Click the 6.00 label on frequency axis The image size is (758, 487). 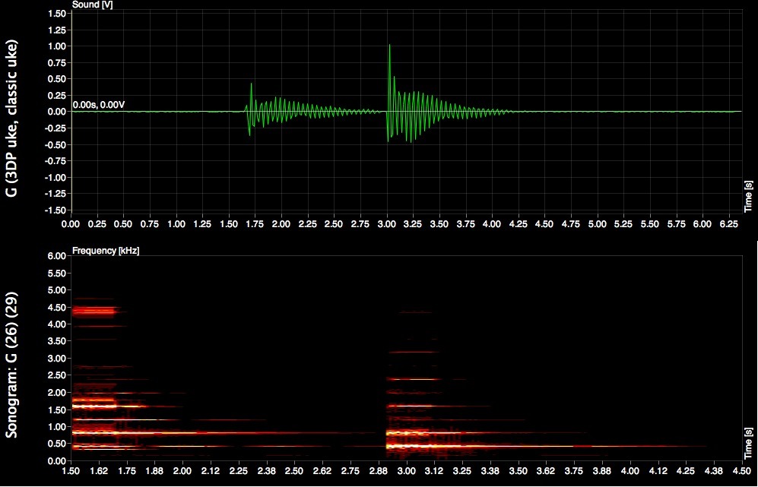coord(58,257)
